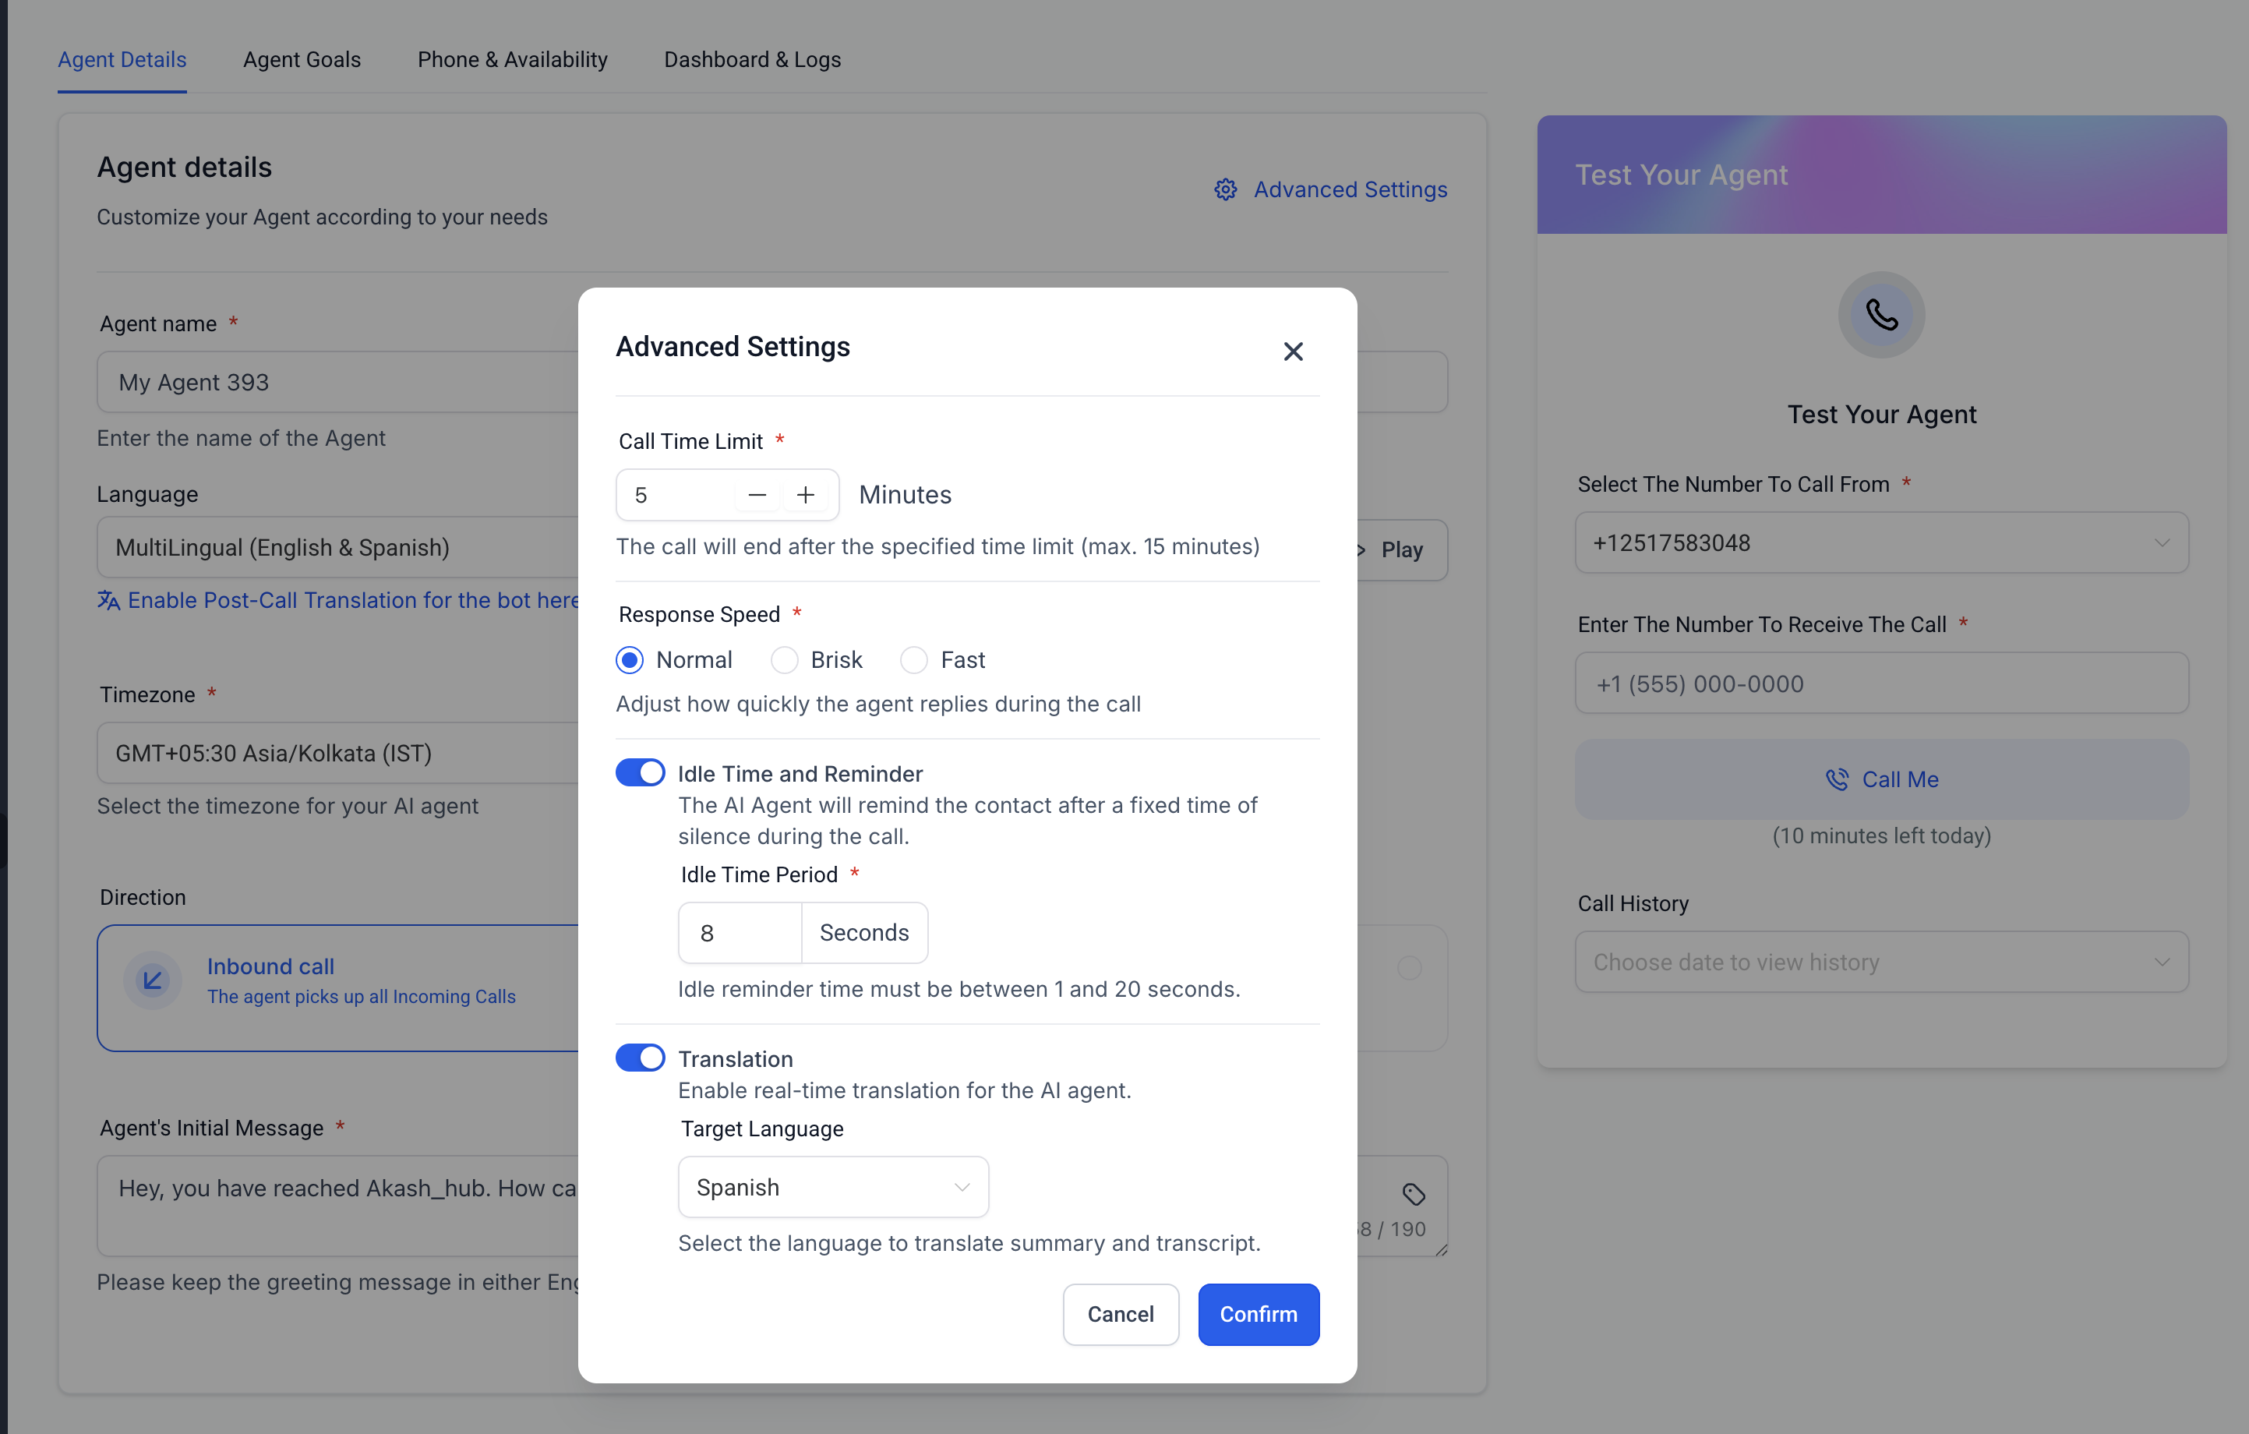The image size is (2249, 1434).
Task: Select the Brisk response speed option
Action: [x=785, y=660]
